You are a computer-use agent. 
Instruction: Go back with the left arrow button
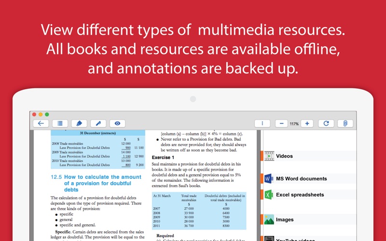(x=41, y=123)
